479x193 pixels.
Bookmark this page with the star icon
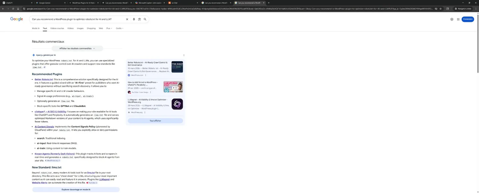tap(441, 9)
